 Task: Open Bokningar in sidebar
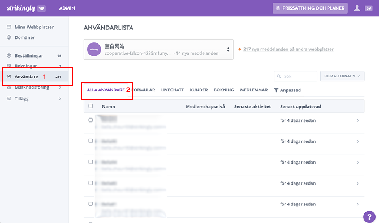[x=26, y=66]
